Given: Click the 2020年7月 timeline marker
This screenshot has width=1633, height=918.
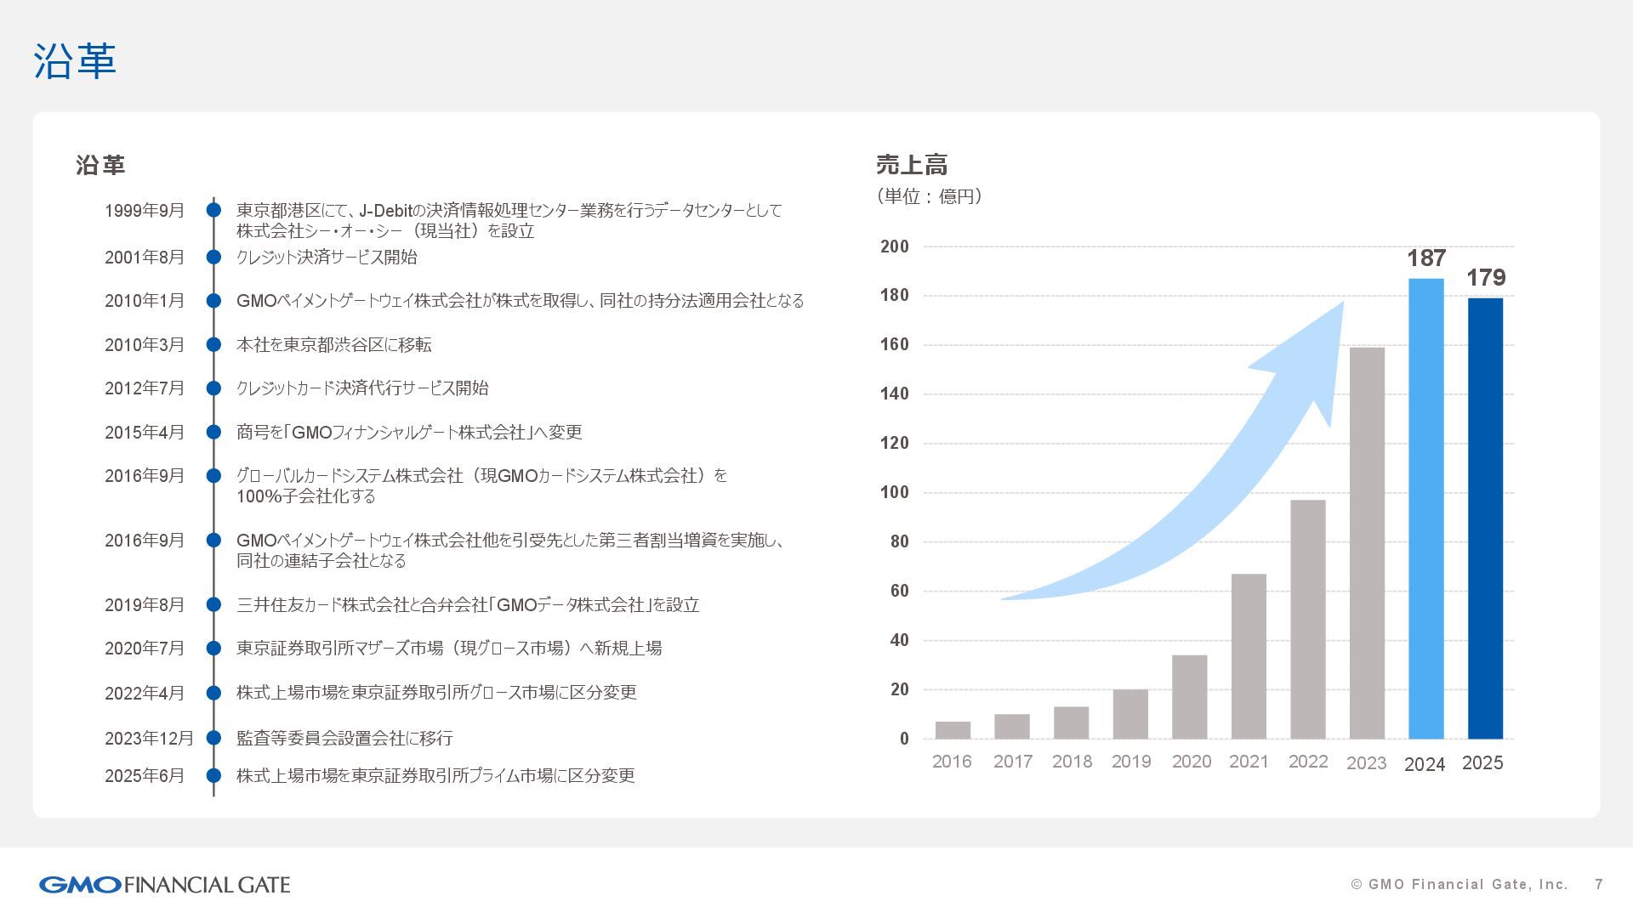Looking at the screenshot, I should pos(213,649).
